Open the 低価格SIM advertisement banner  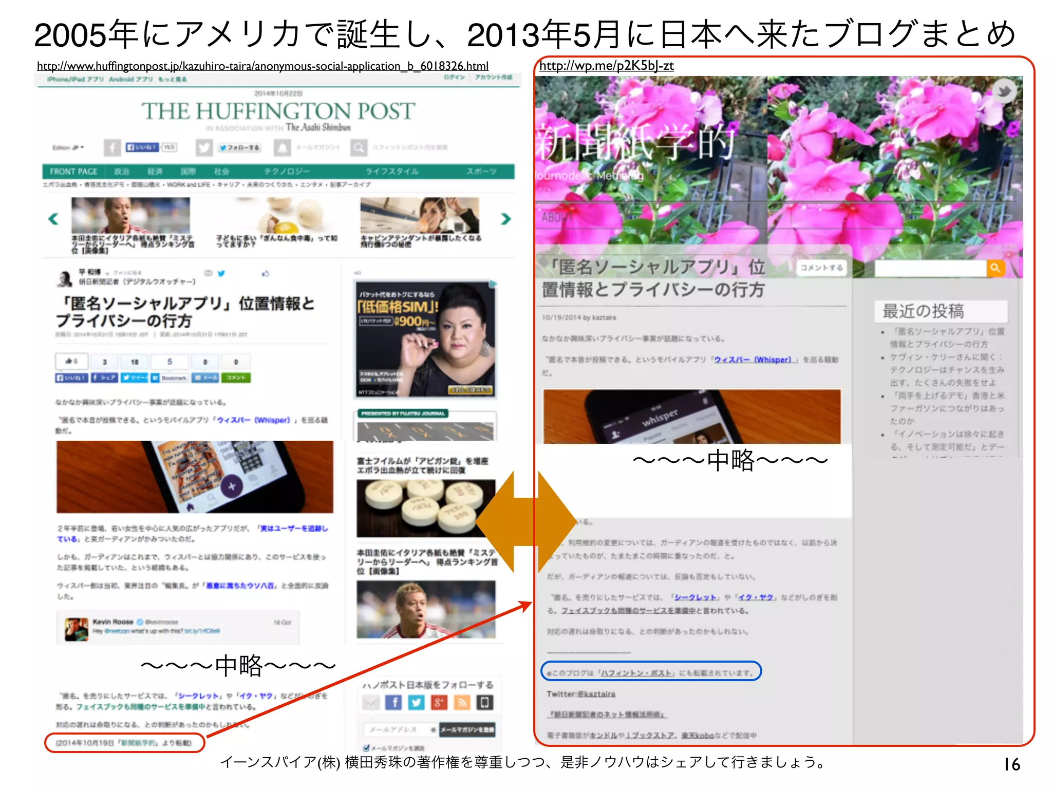click(x=425, y=339)
